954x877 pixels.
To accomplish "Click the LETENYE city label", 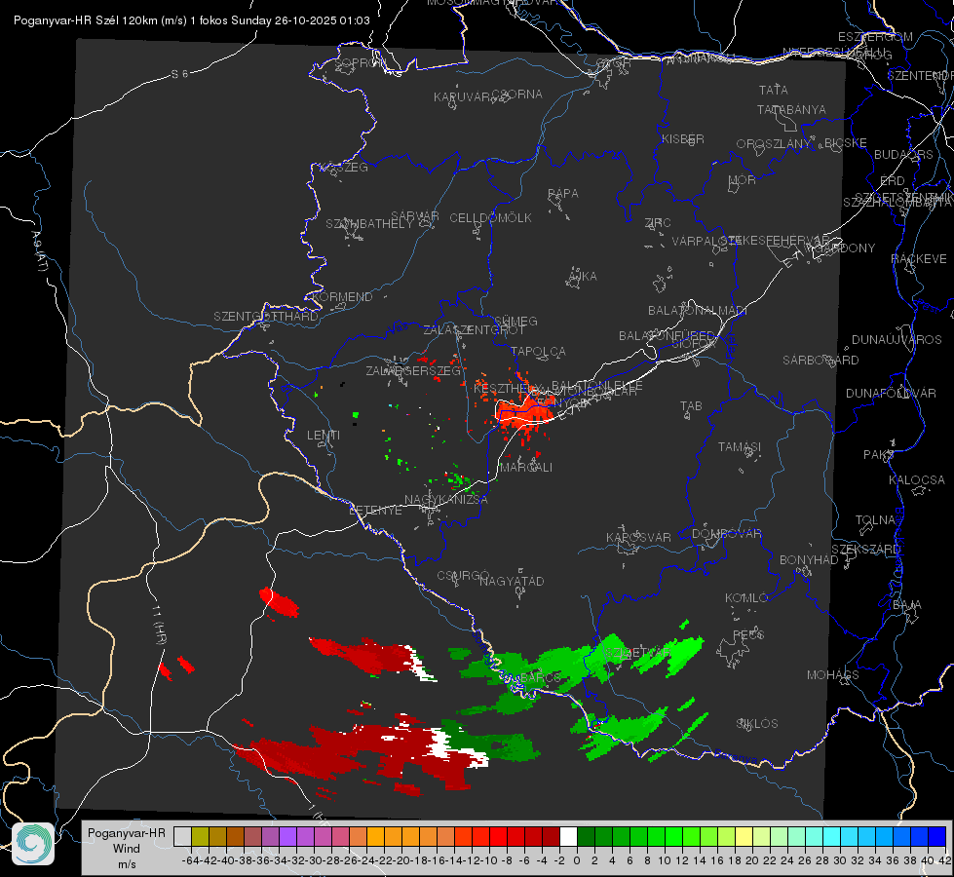I will point(375,510).
